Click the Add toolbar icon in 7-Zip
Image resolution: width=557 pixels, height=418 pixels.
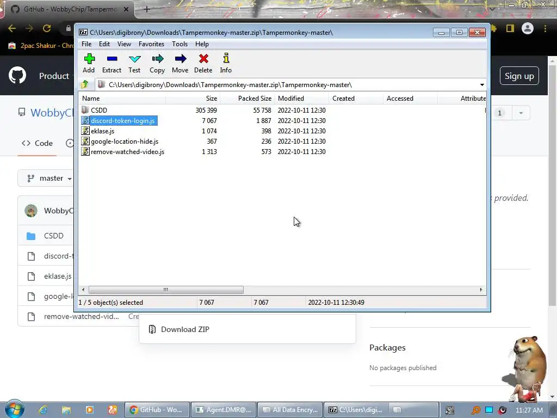pyautogui.click(x=89, y=63)
